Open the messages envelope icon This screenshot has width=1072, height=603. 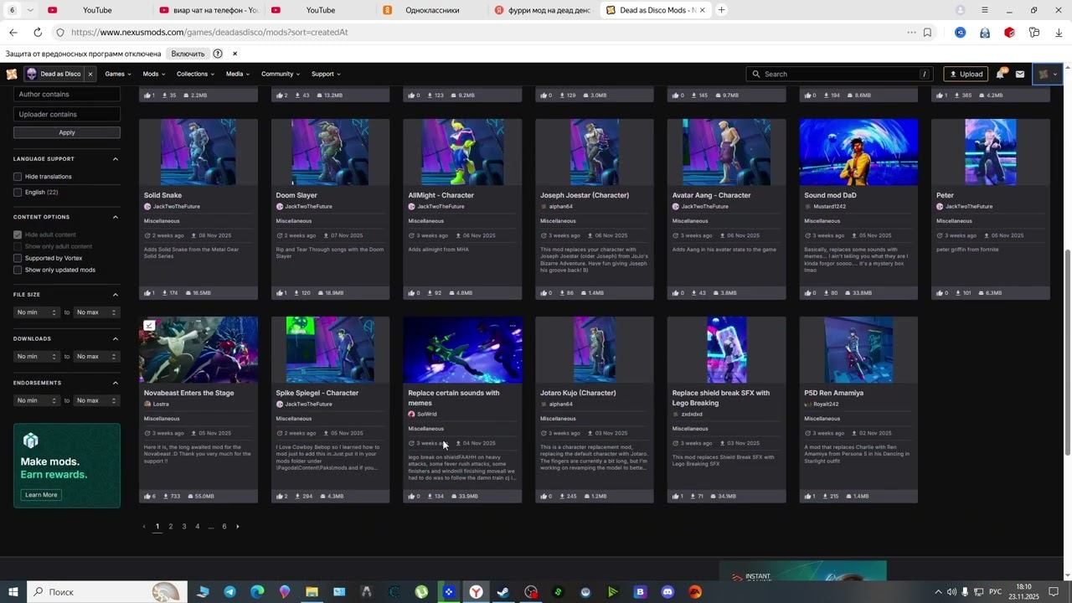tap(1020, 74)
